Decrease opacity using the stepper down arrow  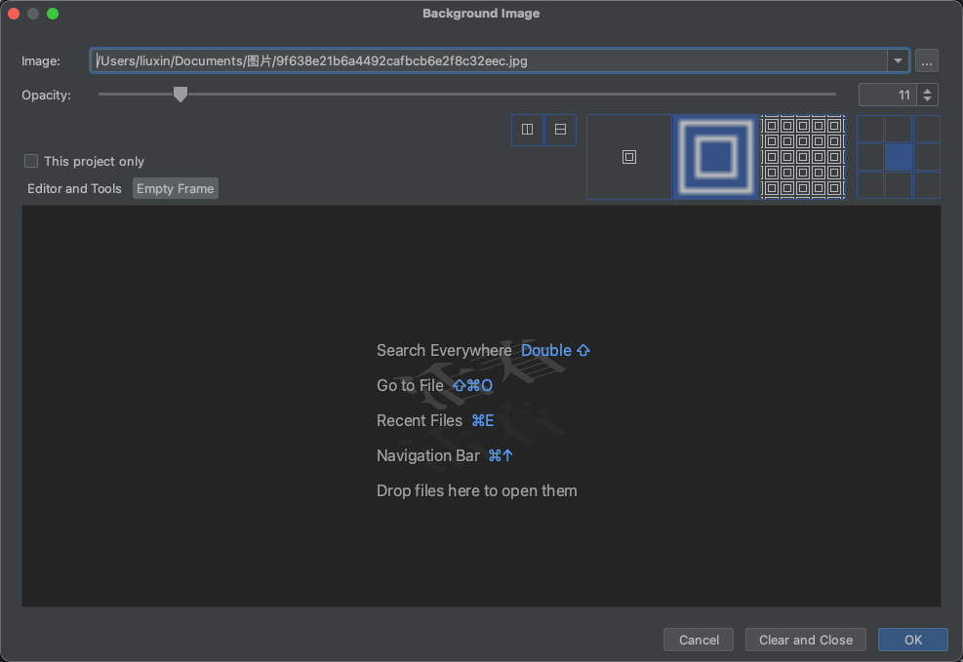tap(927, 99)
